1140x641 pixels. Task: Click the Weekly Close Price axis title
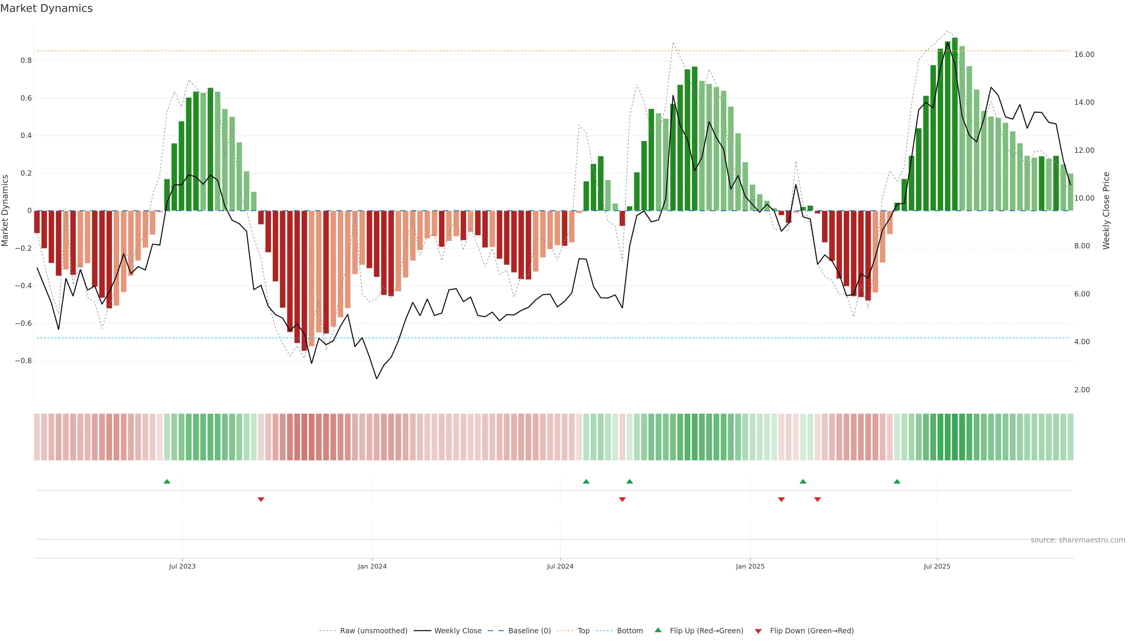coord(1106,211)
